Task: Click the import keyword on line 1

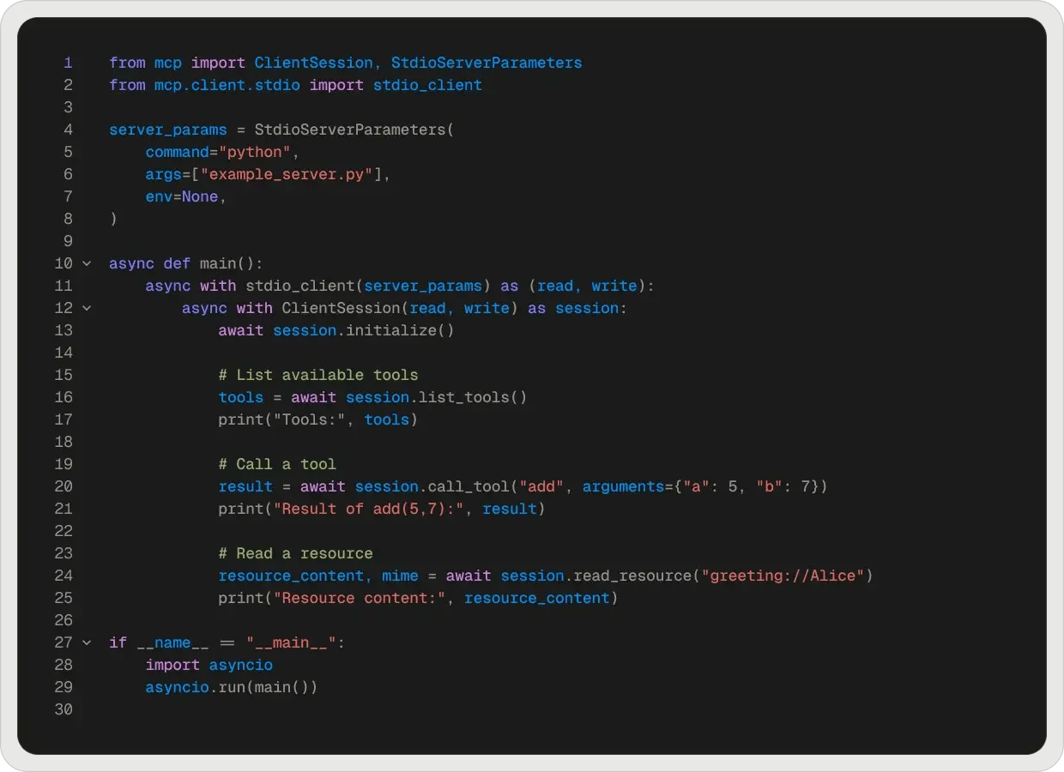Action: pos(218,63)
